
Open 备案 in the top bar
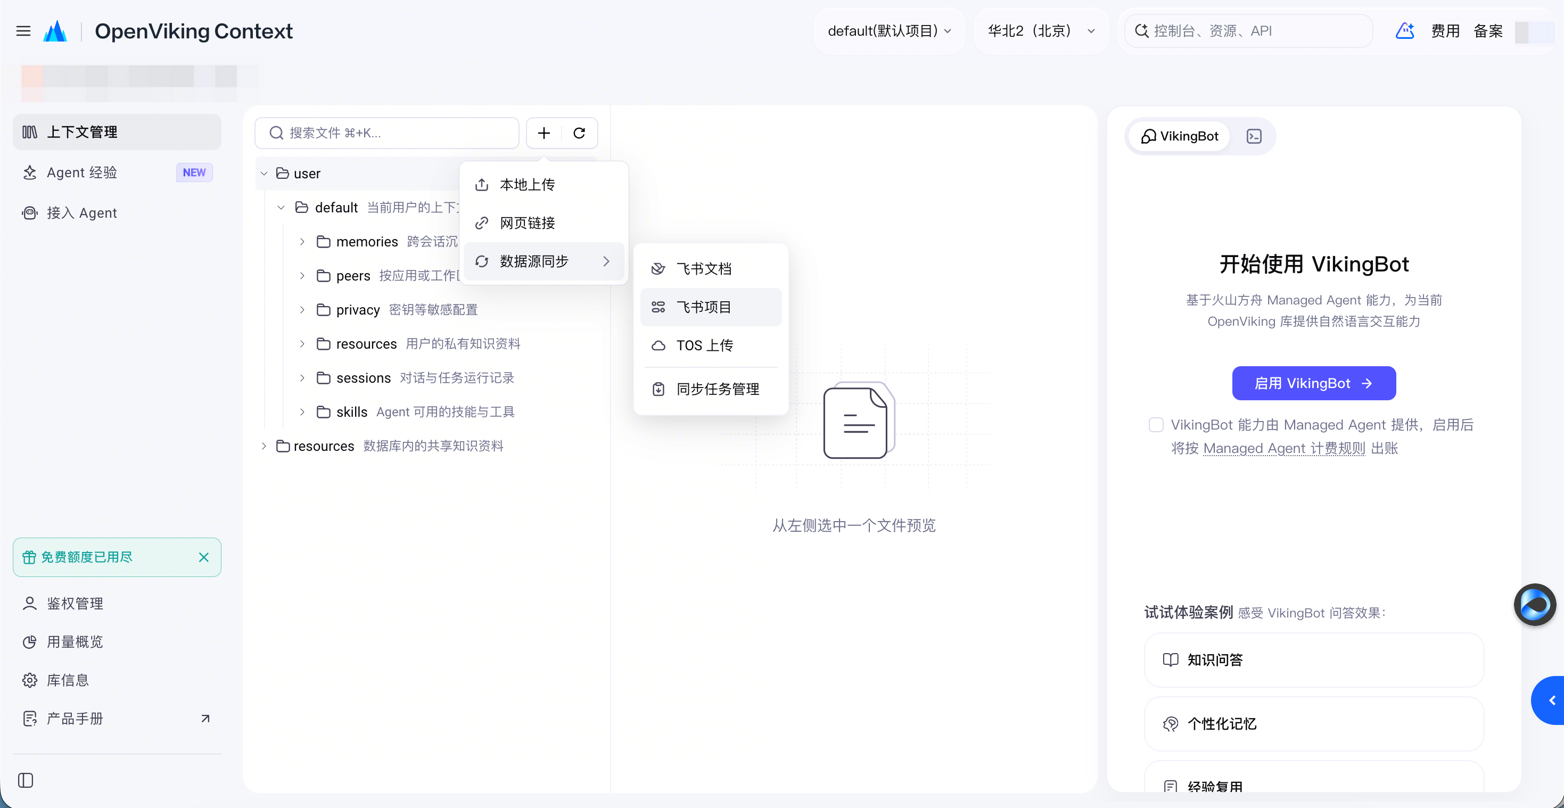tap(1488, 31)
